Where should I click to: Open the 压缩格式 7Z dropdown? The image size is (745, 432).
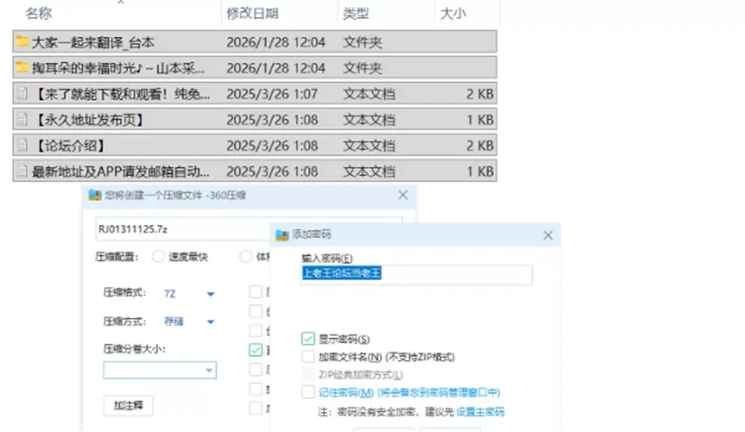210,294
